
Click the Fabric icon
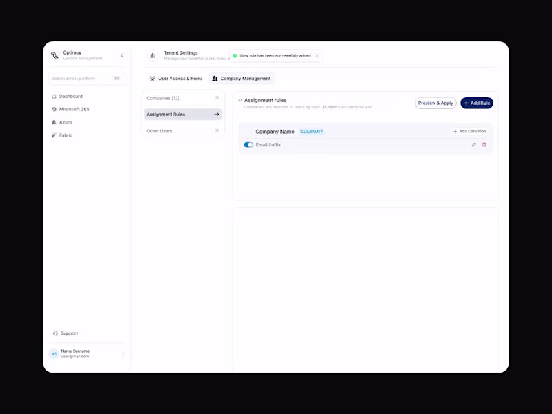point(54,135)
